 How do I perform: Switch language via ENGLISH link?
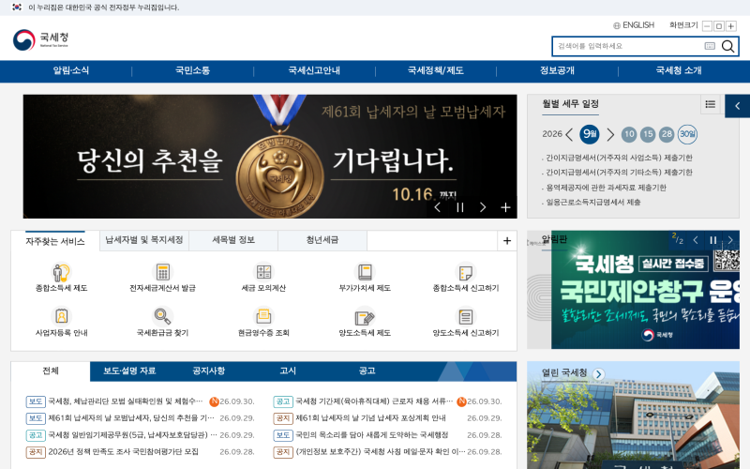[634, 25]
